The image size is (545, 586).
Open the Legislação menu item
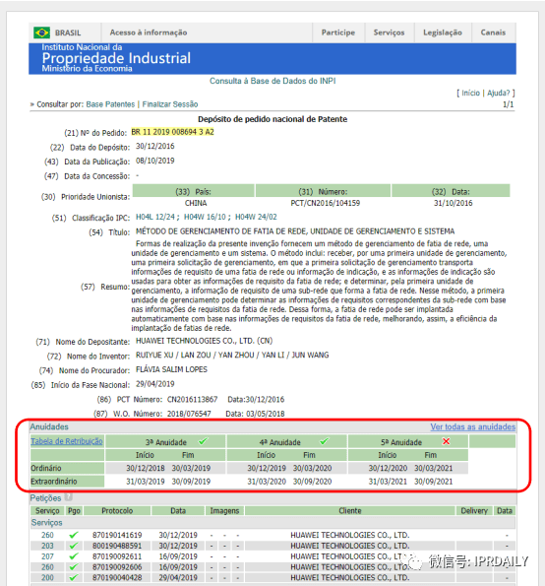(x=443, y=33)
